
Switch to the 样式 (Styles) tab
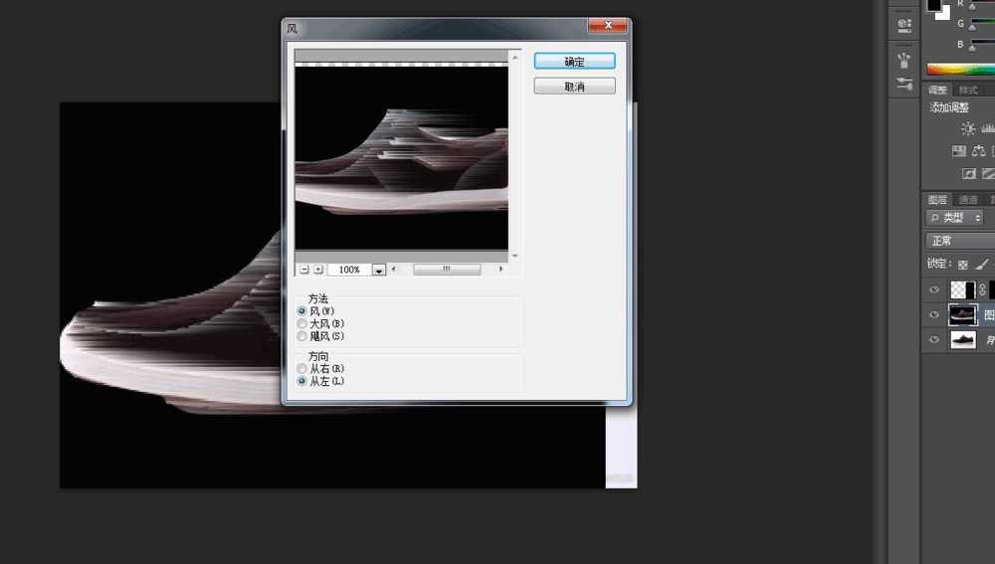coord(967,91)
